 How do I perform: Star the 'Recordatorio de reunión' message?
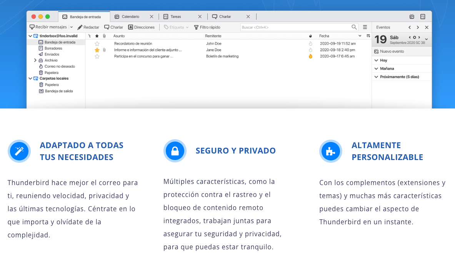(97, 43)
